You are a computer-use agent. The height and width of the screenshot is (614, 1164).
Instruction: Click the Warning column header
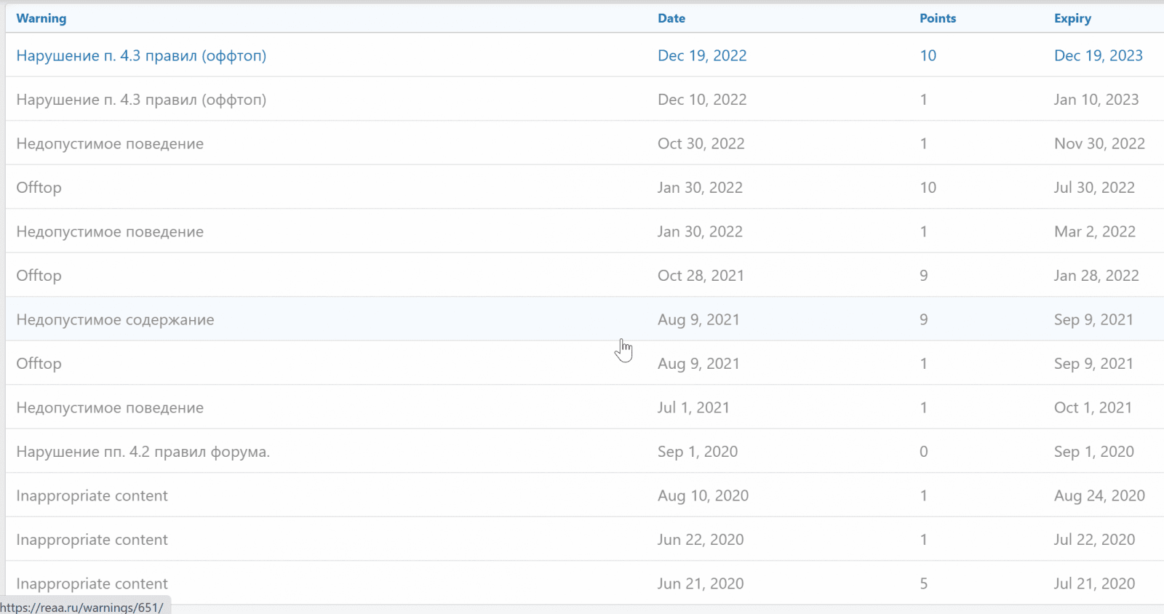pos(41,19)
